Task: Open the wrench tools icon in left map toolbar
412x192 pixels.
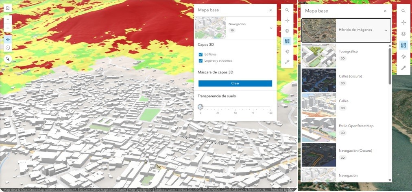Action: [287, 62]
